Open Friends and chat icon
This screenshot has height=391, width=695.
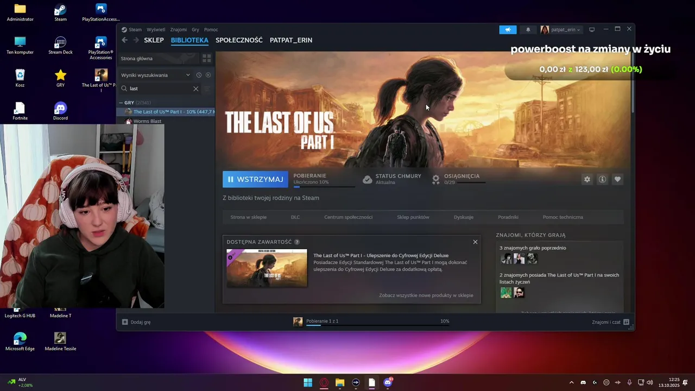626,322
